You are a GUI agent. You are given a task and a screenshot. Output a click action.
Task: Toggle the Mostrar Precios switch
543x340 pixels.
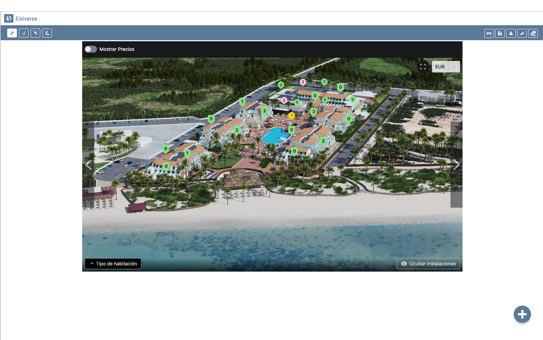pyautogui.click(x=91, y=49)
